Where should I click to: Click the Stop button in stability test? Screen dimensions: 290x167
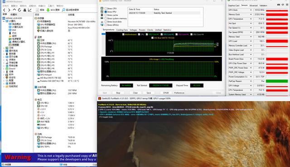[118, 93]
